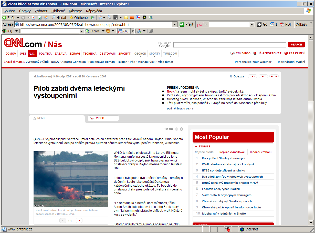The image size is (315, 233).
Task: Open the Úpravy menu
Action: tap(25, 11)
